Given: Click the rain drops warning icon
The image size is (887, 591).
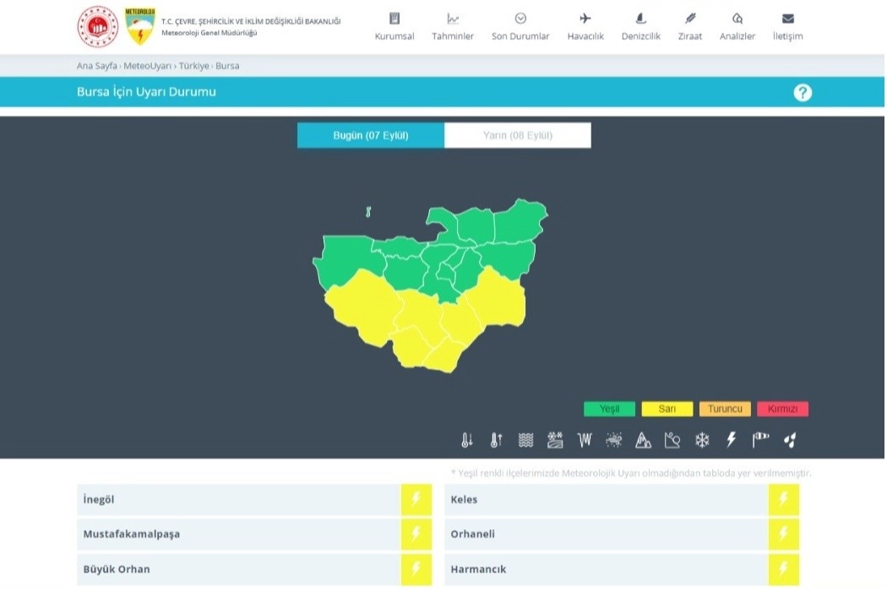Looking at the screenshot, I should tap(790, 440).
